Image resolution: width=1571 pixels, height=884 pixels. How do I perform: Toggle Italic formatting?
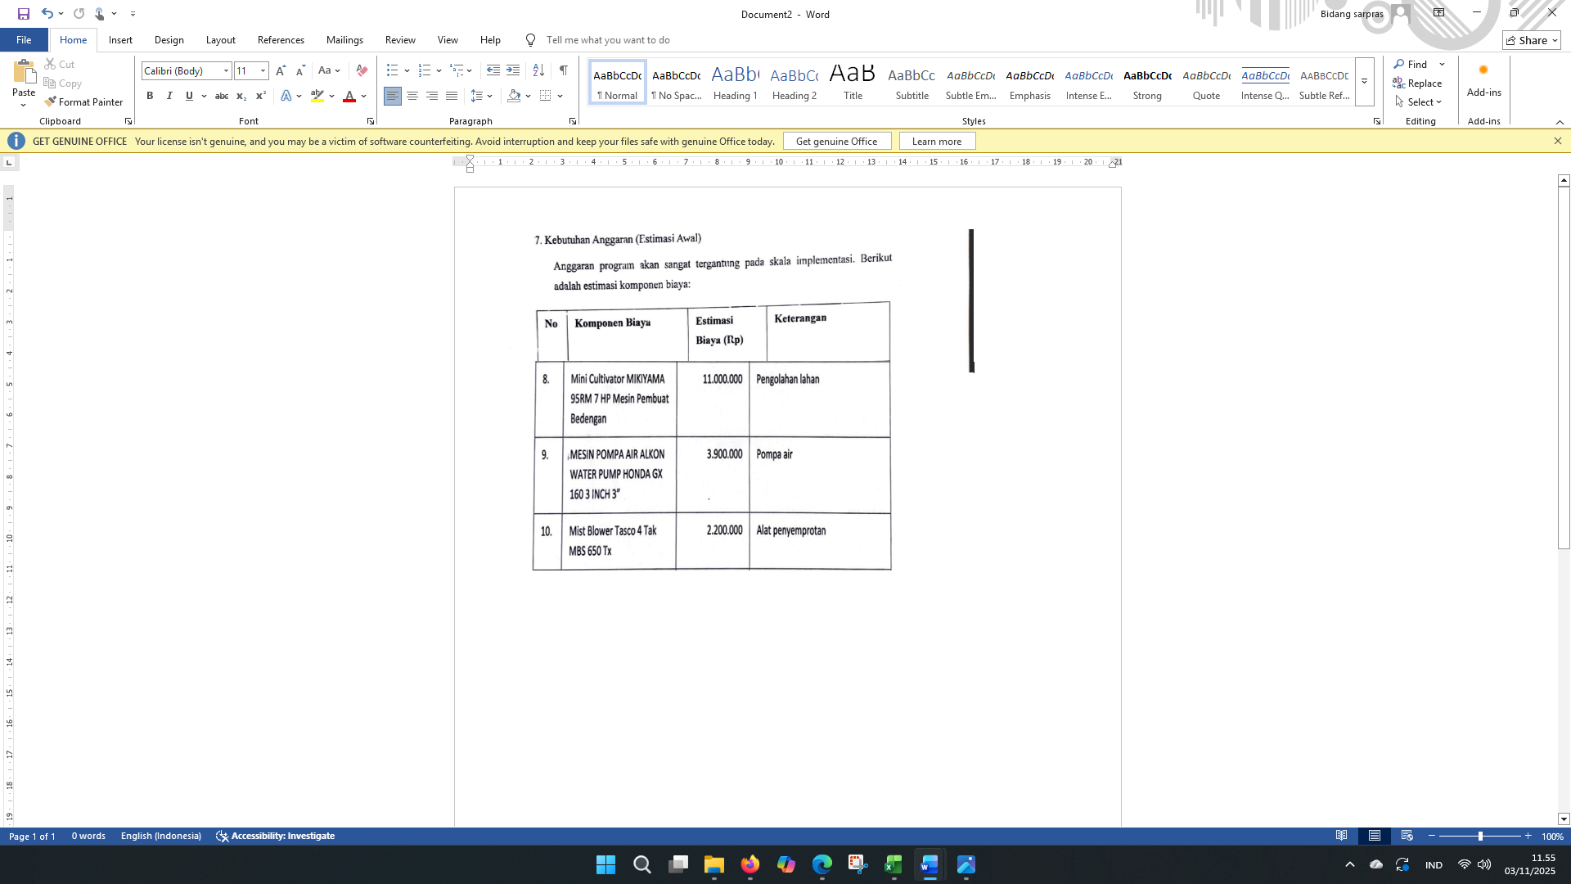[x=169, y=97]
